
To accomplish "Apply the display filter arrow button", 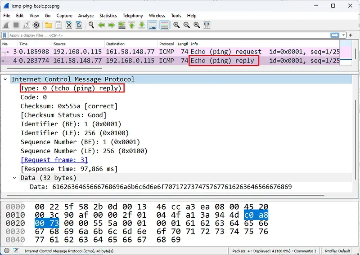I will 335,35.
